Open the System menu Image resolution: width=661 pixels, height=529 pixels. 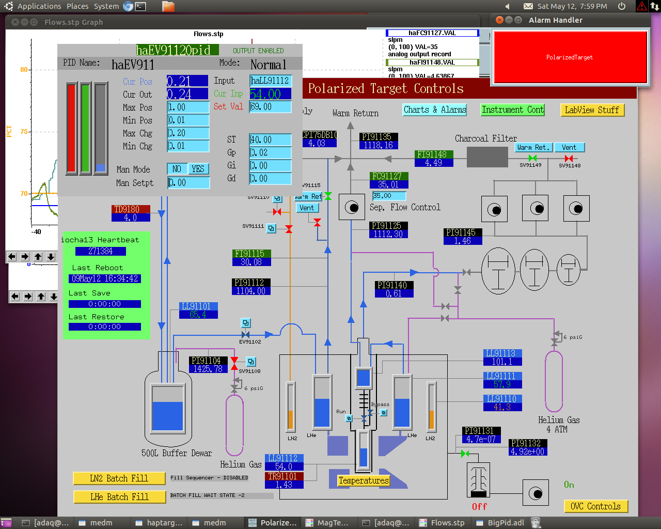pyautogui.click(x=106, y=6)
